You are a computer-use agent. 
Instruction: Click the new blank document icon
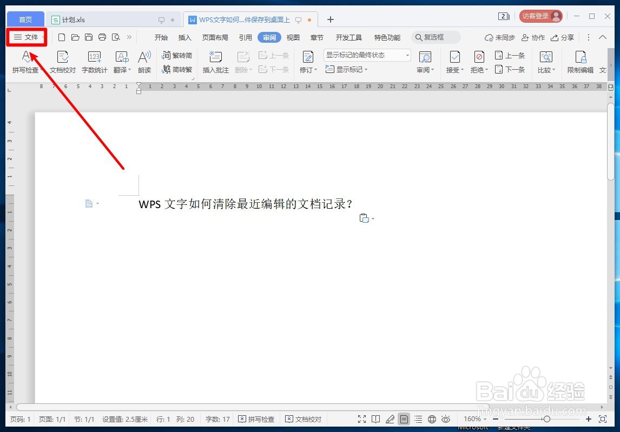[61, 37]
